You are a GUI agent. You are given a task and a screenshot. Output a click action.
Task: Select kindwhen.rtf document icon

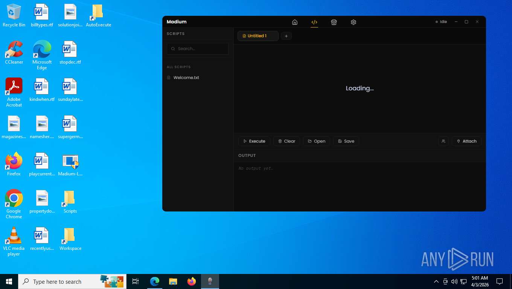click(x=42, y=90)
